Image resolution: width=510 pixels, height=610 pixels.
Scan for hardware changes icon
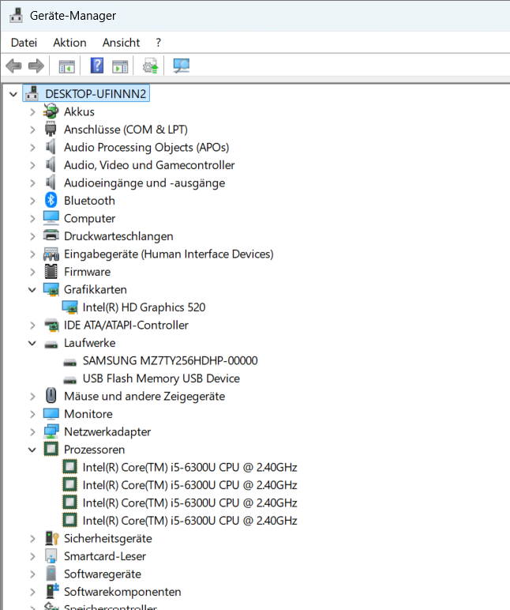pos(181,66)
